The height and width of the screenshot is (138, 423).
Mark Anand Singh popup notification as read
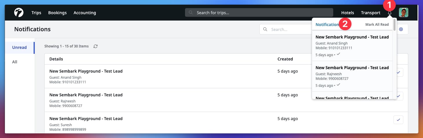[x=338, y=54]
